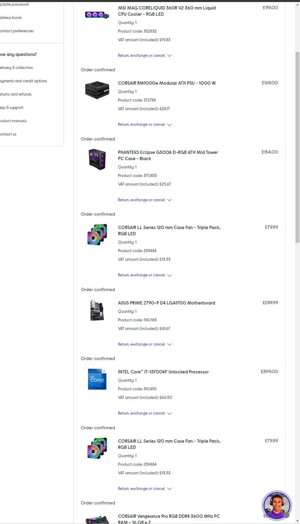Expand return options for ASUS PRIME motherboard
Image resolution: width=300 pixels, height=524 pixels.
point(145,344)
